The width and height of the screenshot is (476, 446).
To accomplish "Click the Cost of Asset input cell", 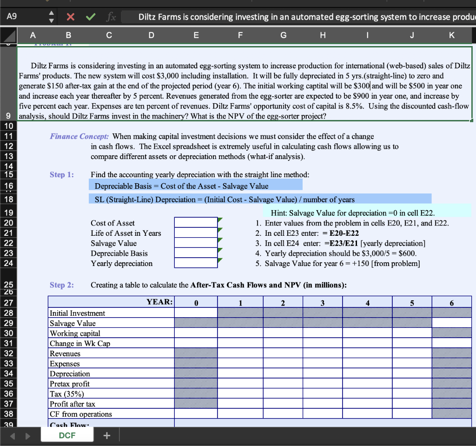I will pyautogui.click(x=196, y=223).
